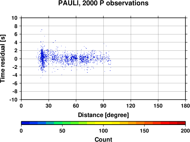Image resolution: width=190 pixels, height=142 pixels.
Task: Click the x-axis tick label 180
Action: [x=185, y=106]
